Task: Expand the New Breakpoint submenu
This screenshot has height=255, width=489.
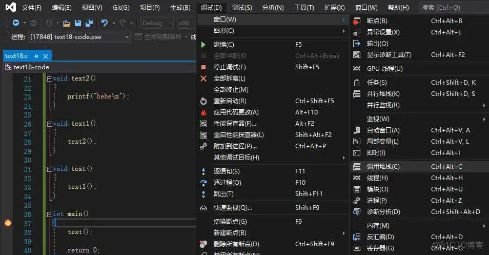Action: point(273,233)
